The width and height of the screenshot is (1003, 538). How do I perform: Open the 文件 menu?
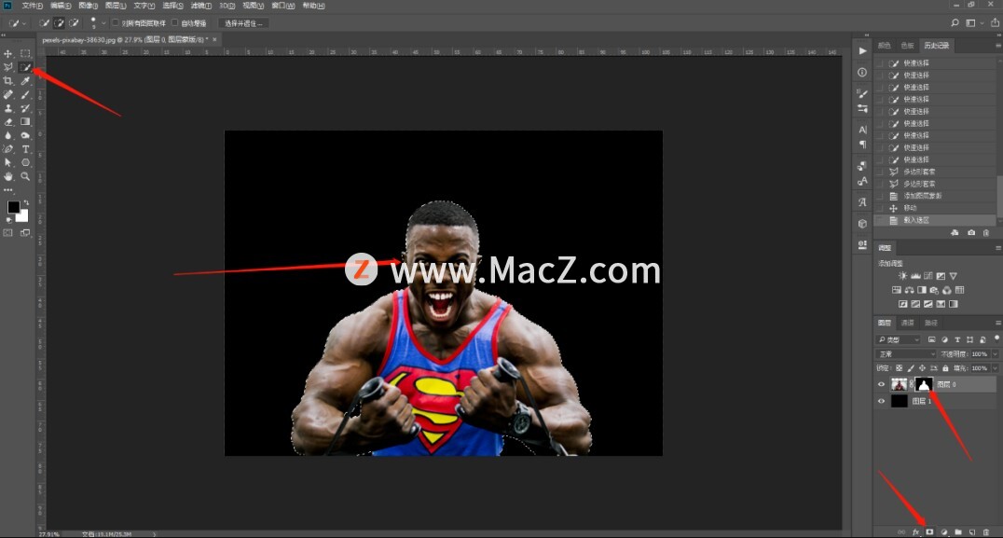[x=32, y=6]
